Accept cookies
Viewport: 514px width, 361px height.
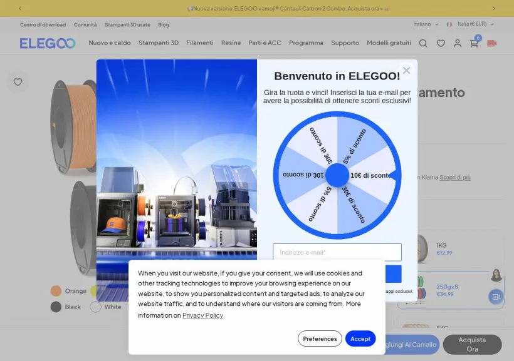pyautogui.click(x=360, y=338)
